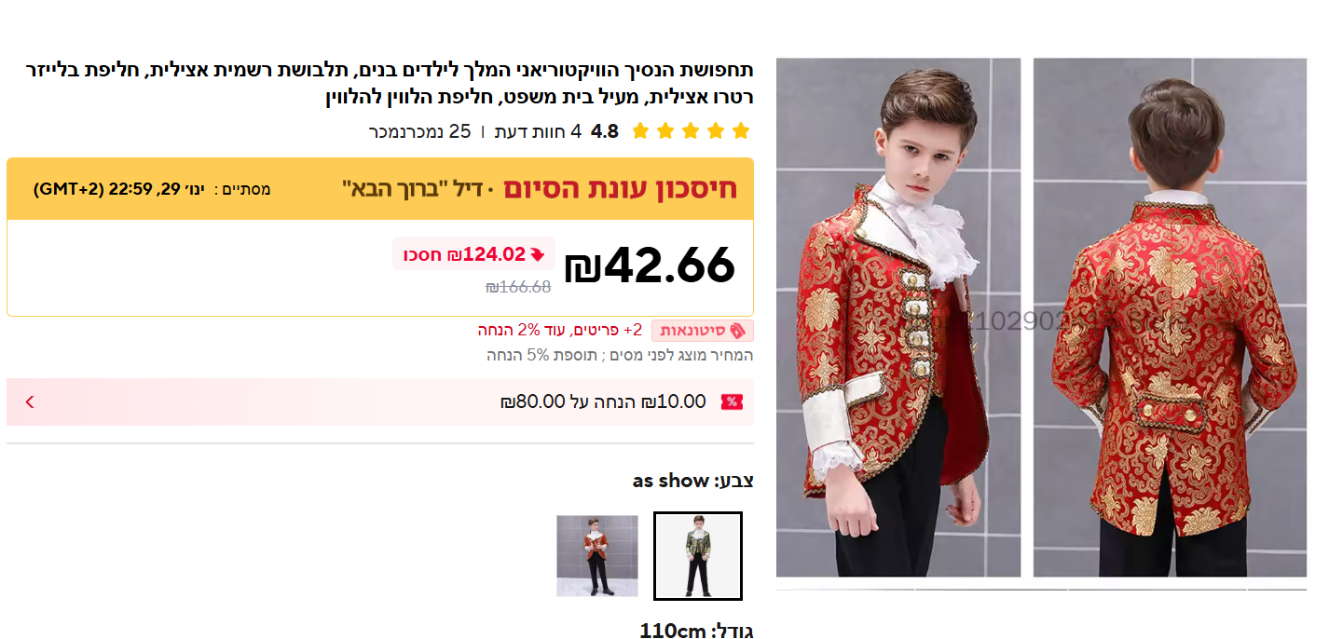
Task: Click the product title text
Action: tap(390, 83)
